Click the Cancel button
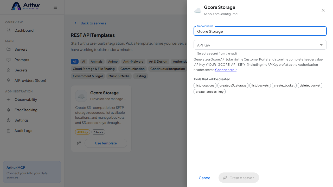Image resolution: width=333 pixels, height=187 pixels. (205, 178)
